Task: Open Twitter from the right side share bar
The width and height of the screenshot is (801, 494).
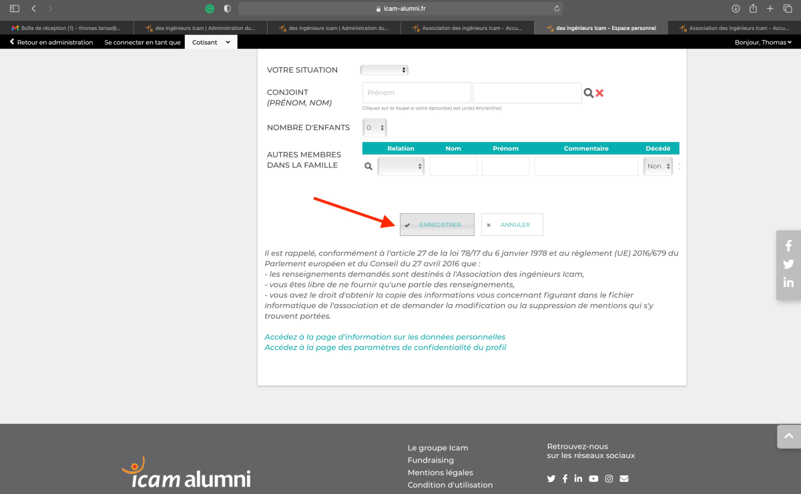Action: pos(788,264)
